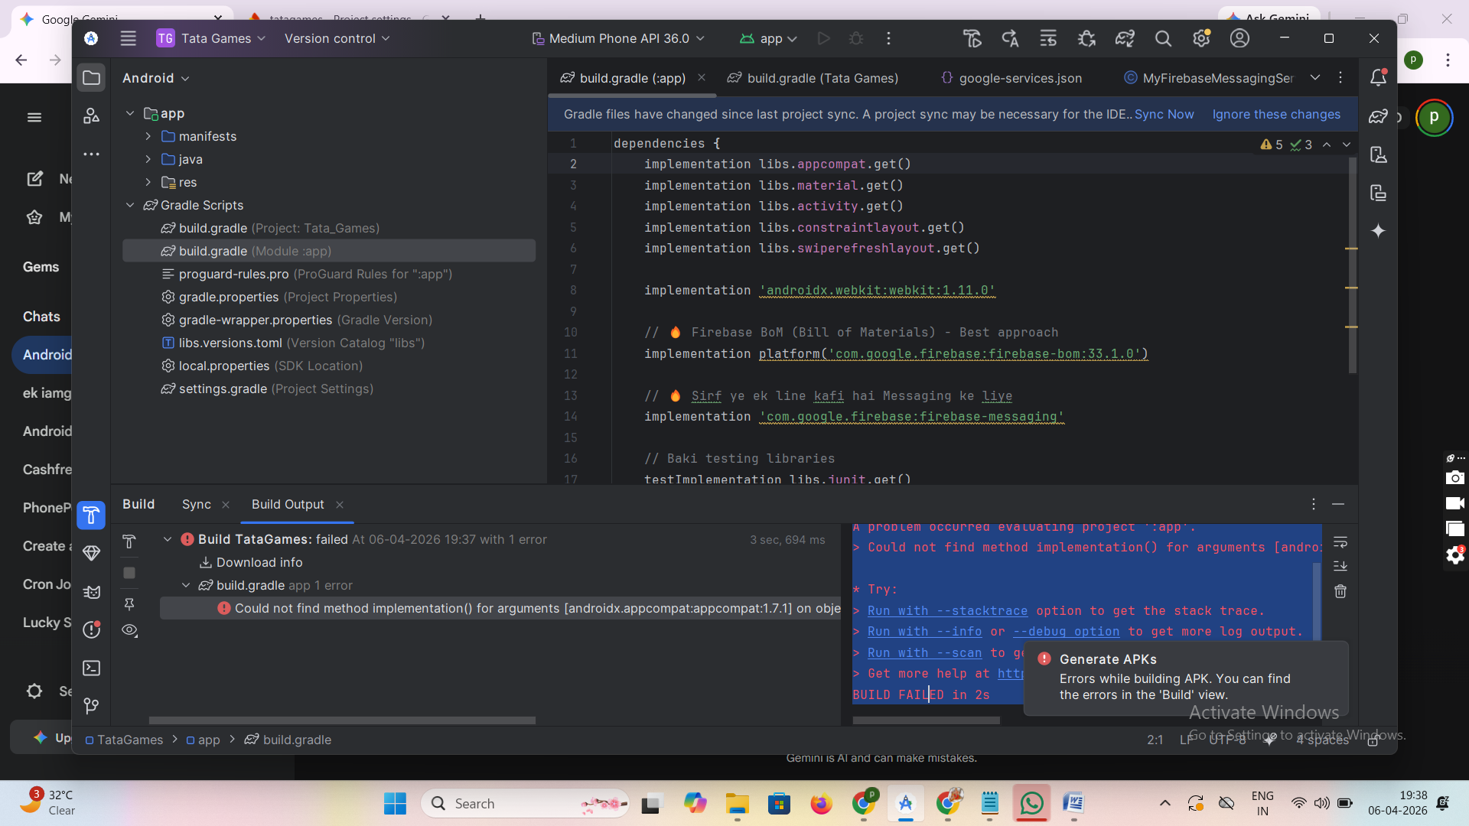Image resolution: width=1469 pixels, height=826 pixels.
Task: Click the list-with-undo-arrow icon in top toolbar
Action: [1048, 38]
